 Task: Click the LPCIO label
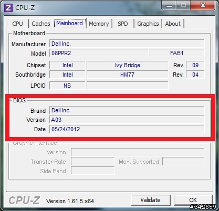[x=38, y=86]
